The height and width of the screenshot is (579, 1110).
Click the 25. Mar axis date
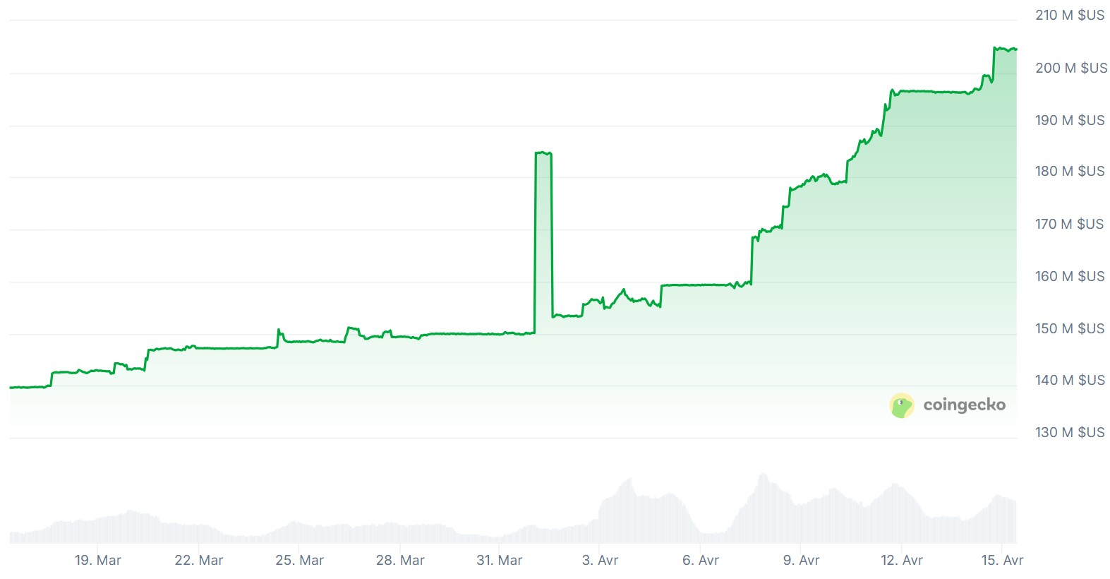(299, 560)
